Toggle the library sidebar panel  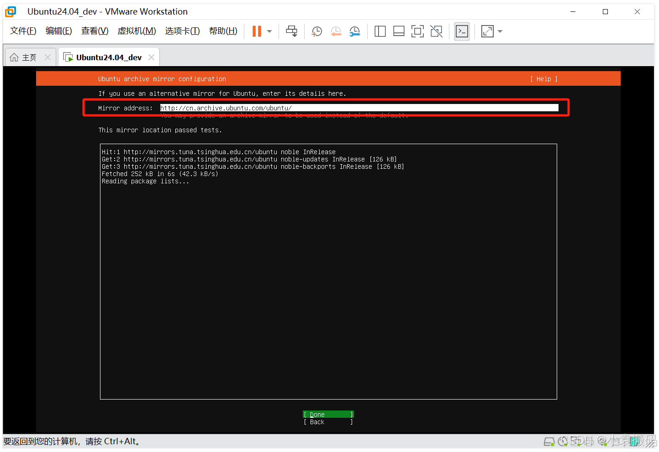(x=380, y=31)
